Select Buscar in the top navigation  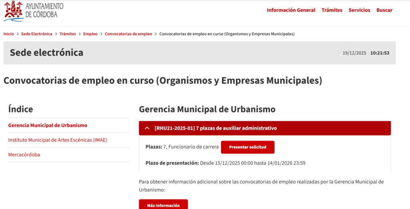384,10
